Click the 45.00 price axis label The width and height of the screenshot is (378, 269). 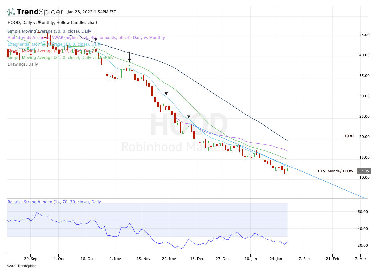coord(364,35)
